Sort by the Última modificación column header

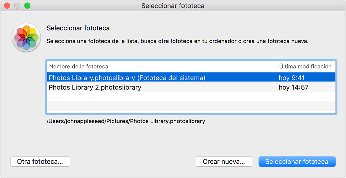pos(305,66)
